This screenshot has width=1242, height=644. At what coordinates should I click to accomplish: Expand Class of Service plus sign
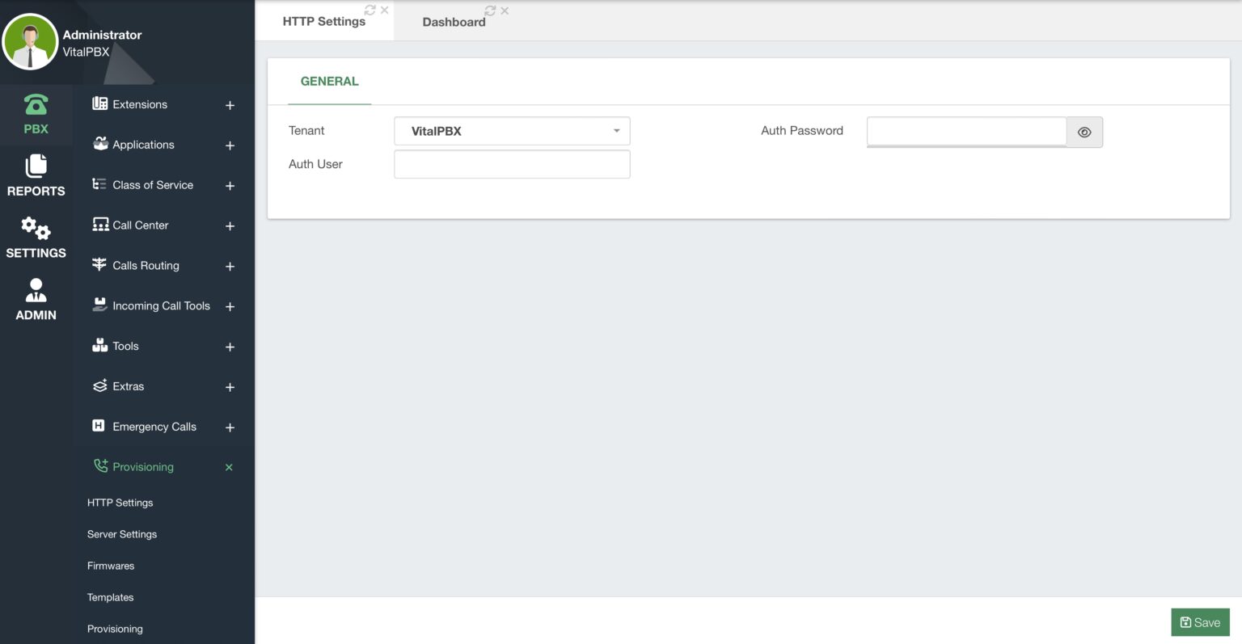point(230,186)
